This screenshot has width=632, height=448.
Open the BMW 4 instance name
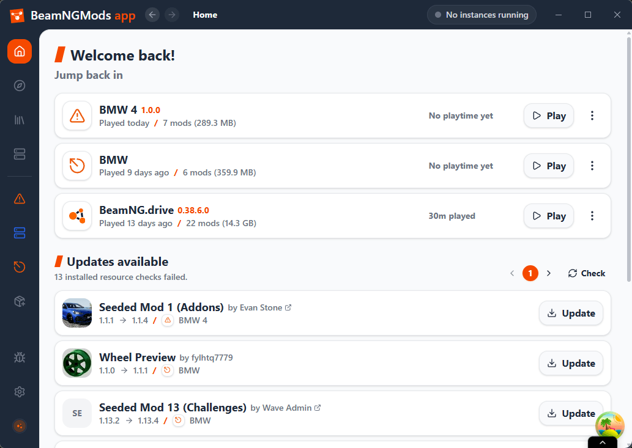[x=118, y=109]
